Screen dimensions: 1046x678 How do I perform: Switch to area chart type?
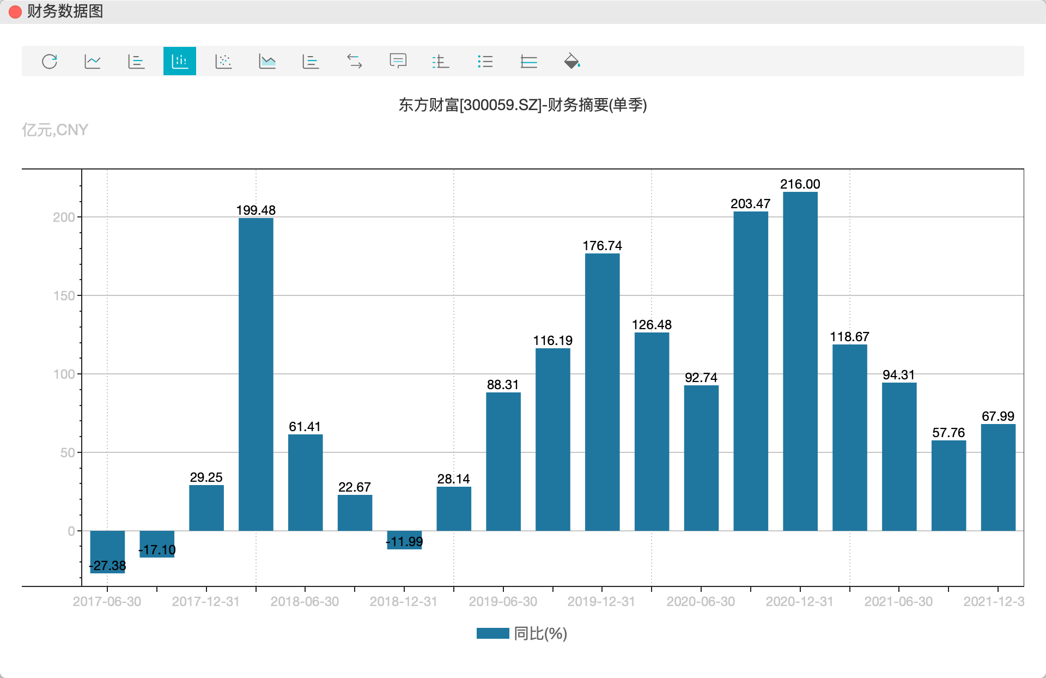267,61
